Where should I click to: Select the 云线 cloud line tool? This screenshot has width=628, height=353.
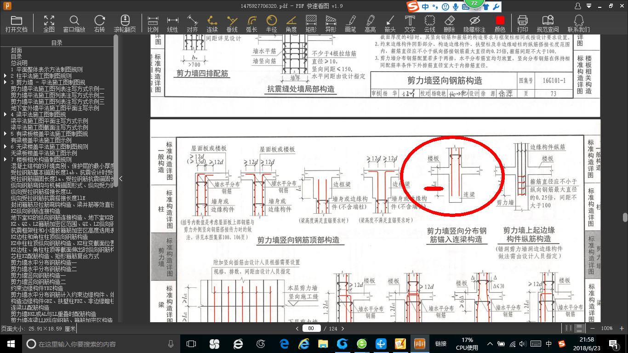pos(429,23)
